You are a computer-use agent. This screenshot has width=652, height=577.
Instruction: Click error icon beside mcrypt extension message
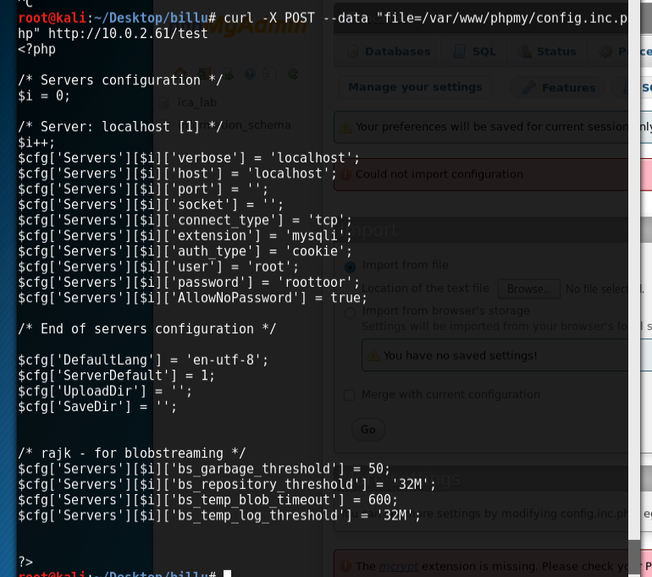[x=345, y=566]
